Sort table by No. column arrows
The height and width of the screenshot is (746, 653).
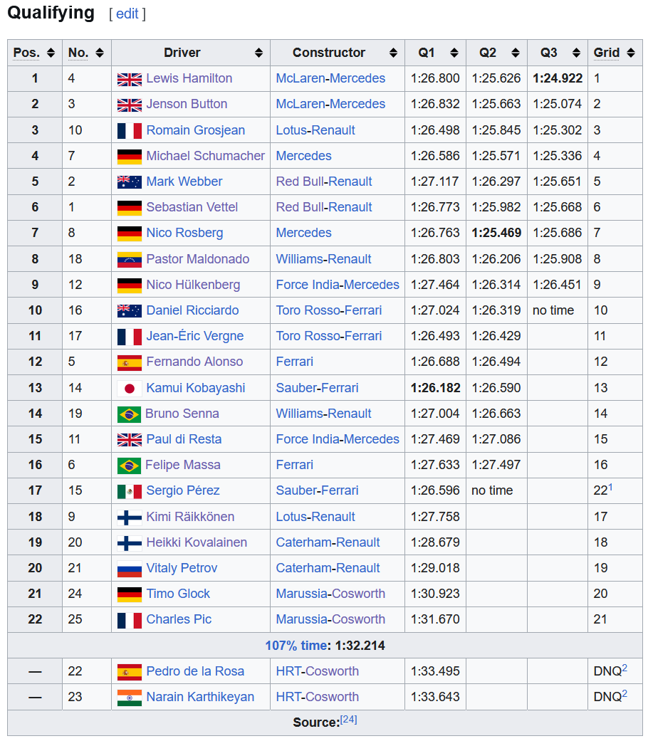coord(100,53)
